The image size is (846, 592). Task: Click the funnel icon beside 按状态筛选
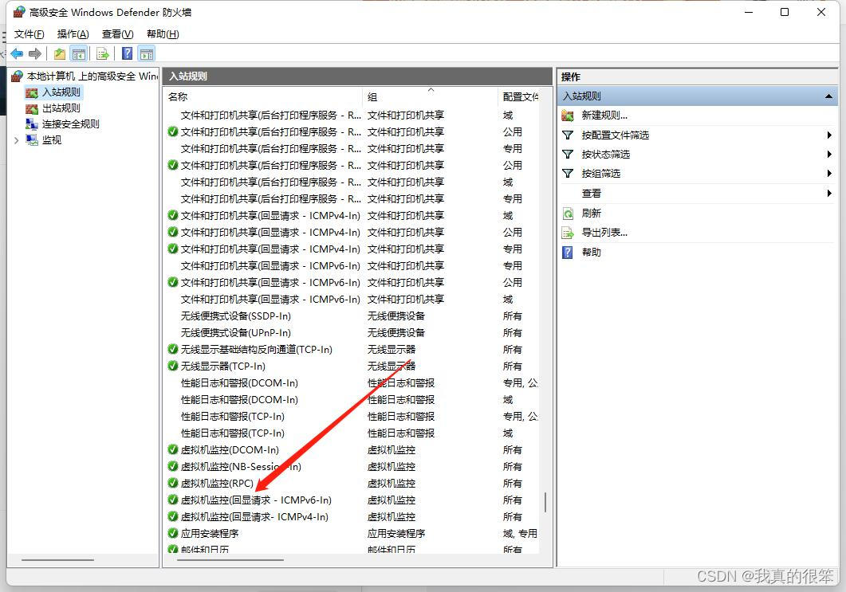(x=568, y=155)
